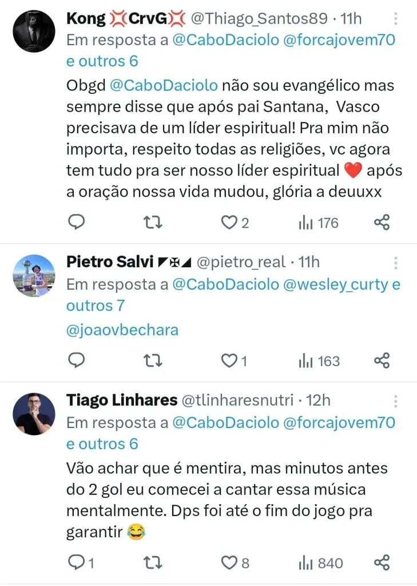The image size is (417, 586).
Task: Reply to Pietro Salvi's tweet
Action: (x=76, y=361)
